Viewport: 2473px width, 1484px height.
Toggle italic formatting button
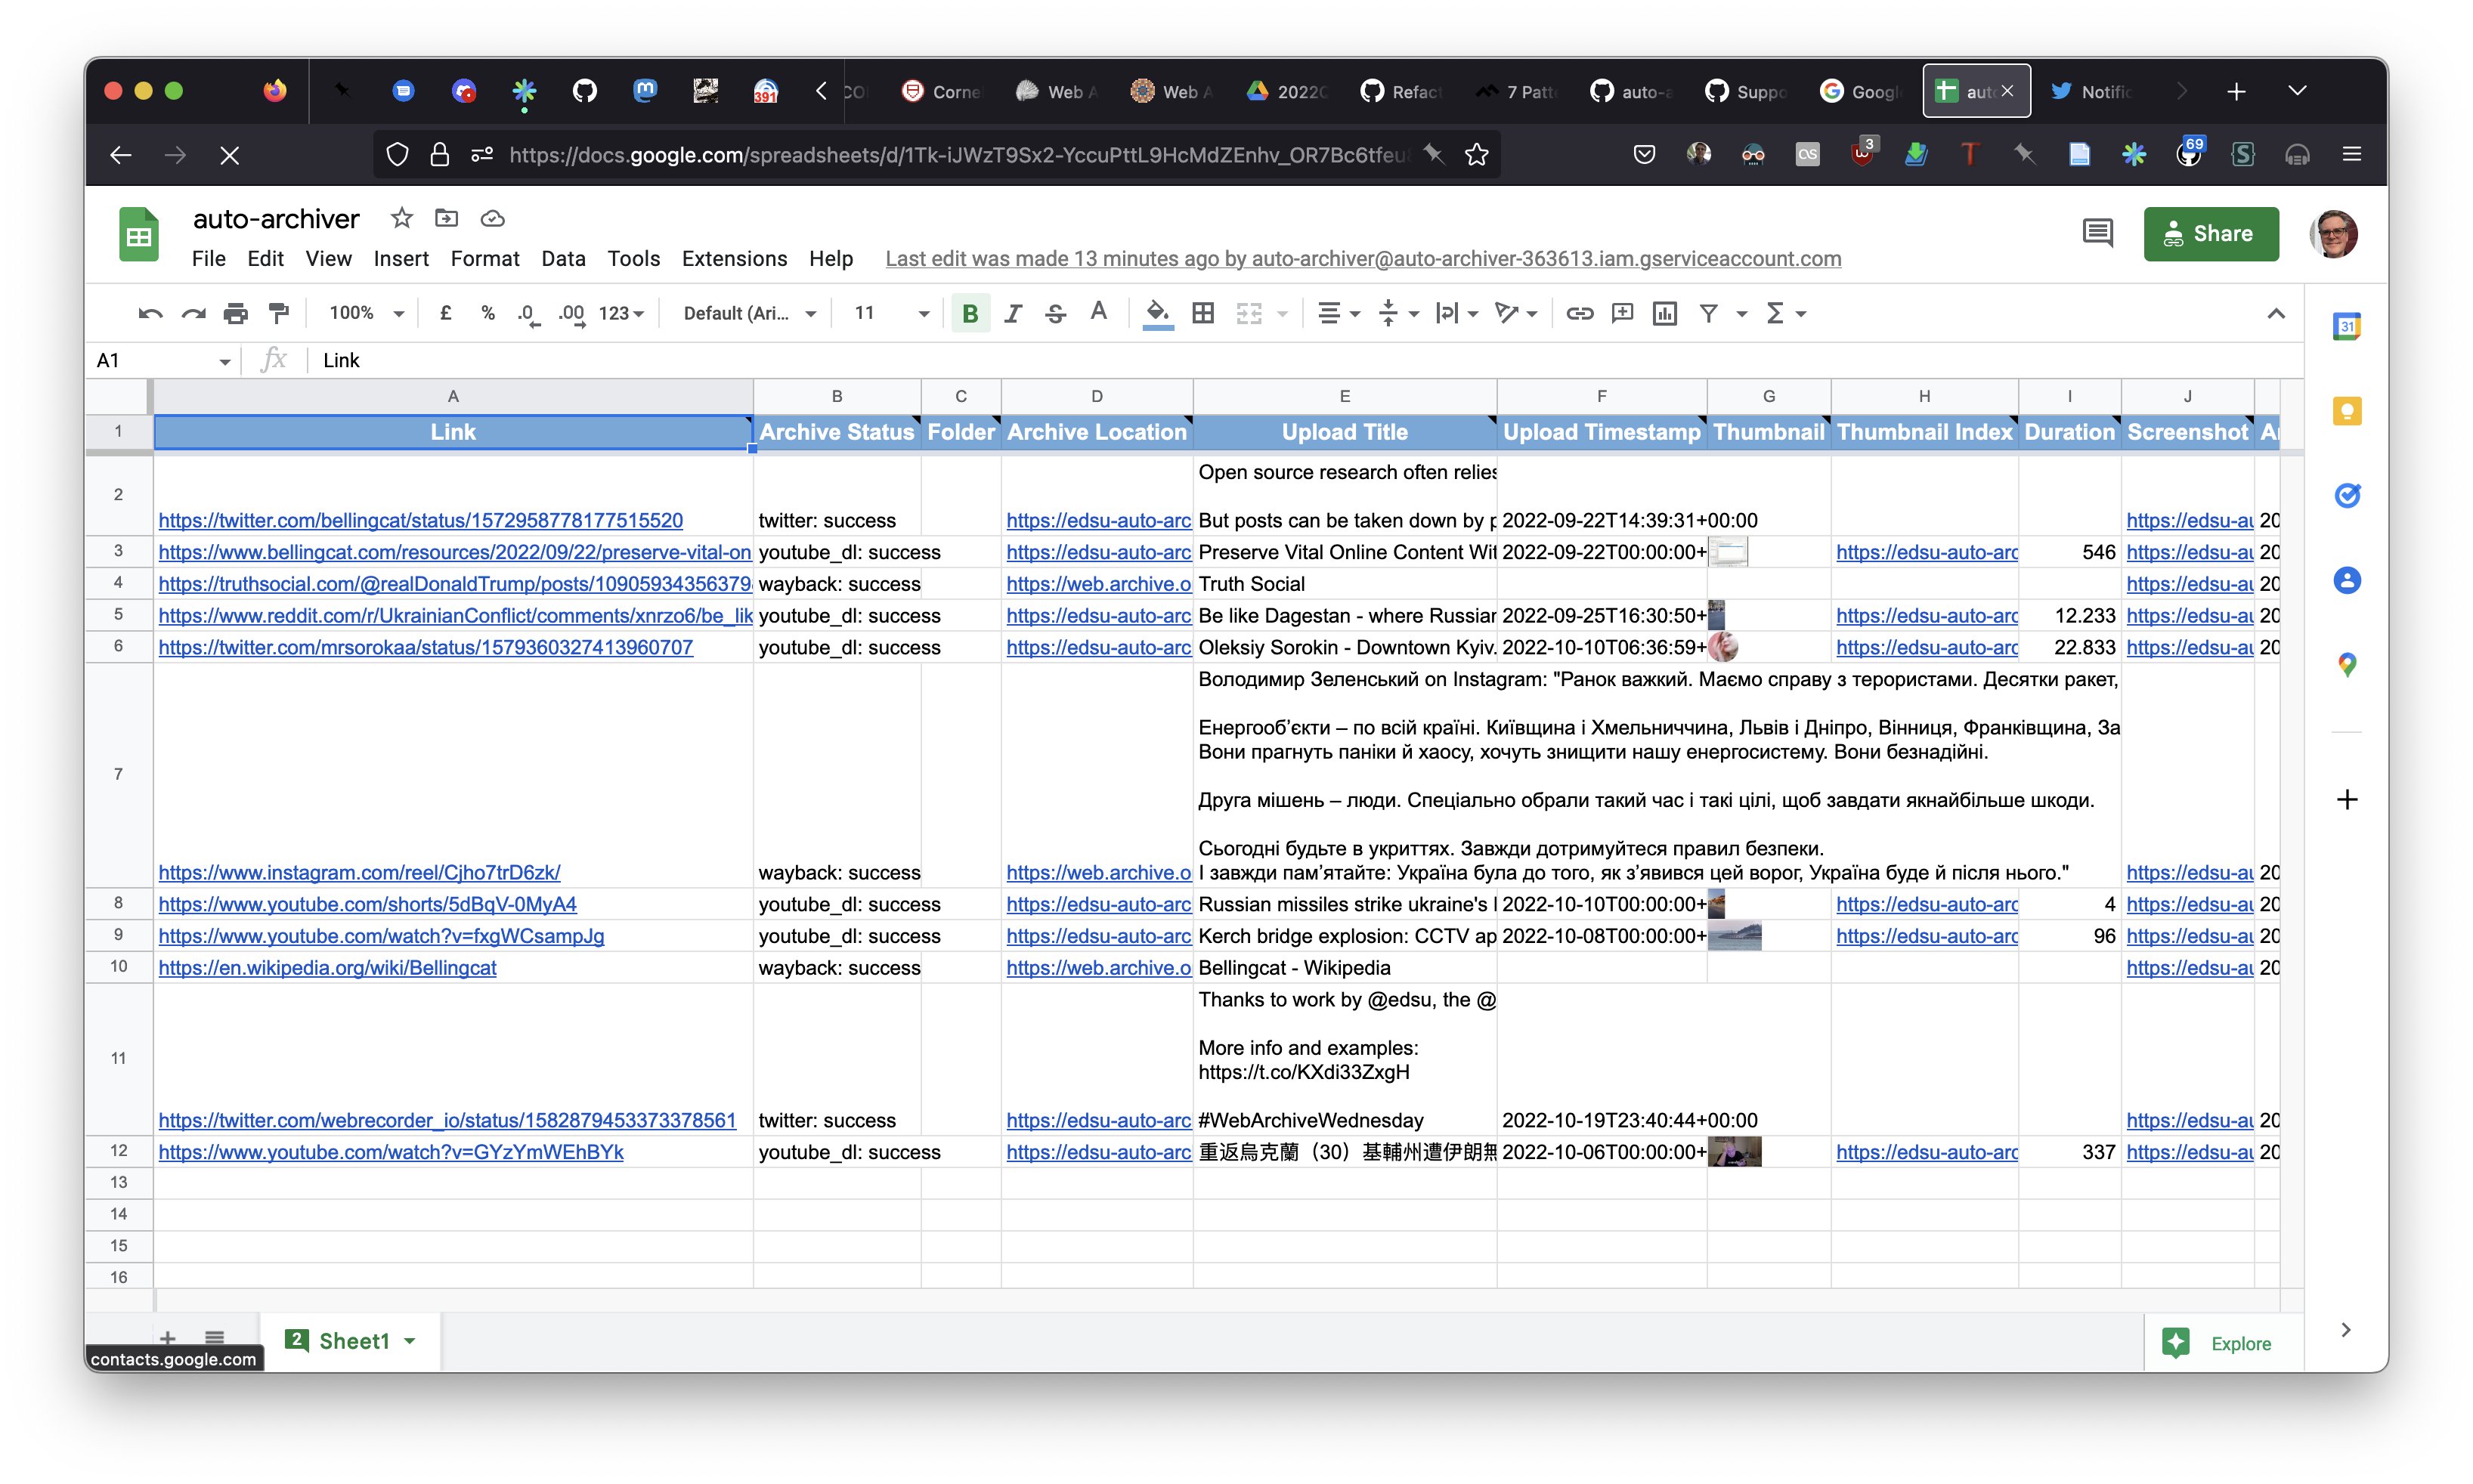tap(1012, 313)
